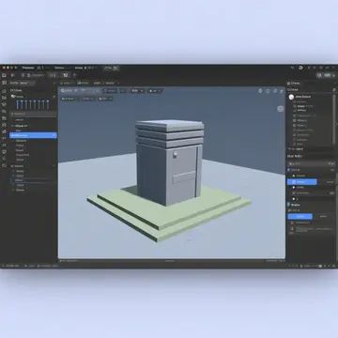
Task: Click the topmost icon in the left vertical sidebar
Action: coord(4,75)
